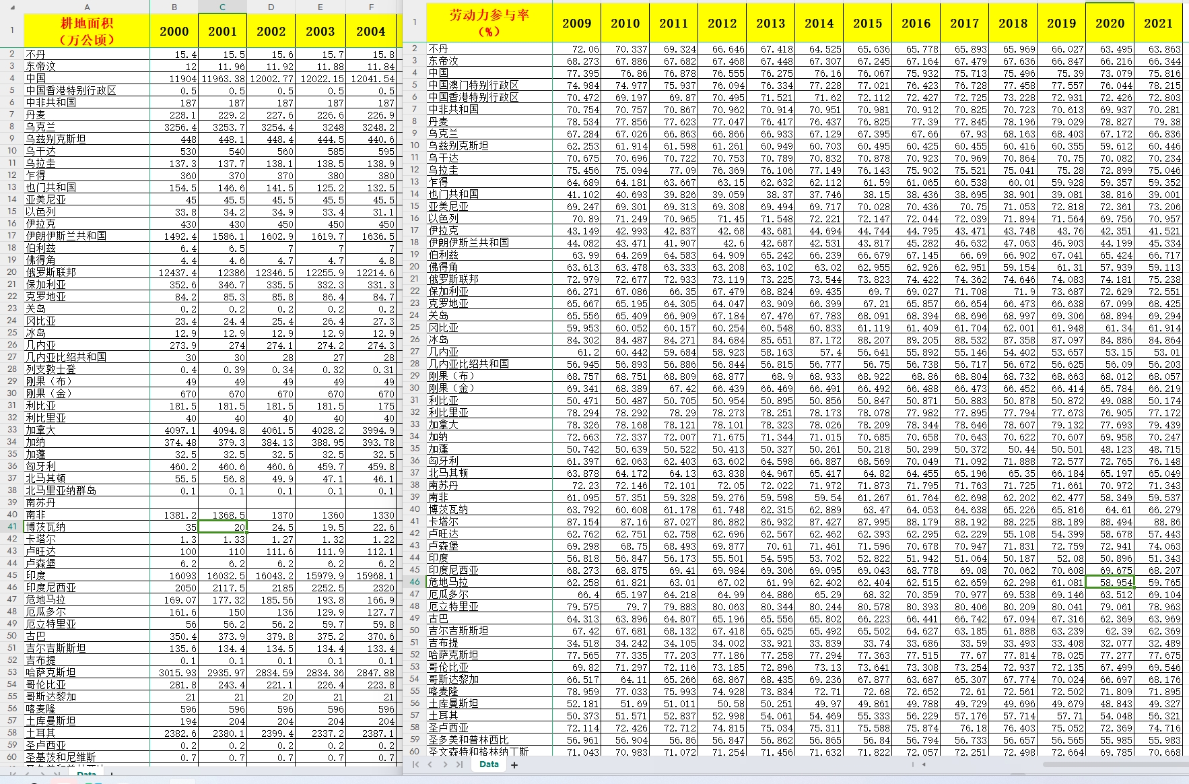1189x784 pixels.
Task: Select column F header in arable land sheet
Action: (371, 7)
